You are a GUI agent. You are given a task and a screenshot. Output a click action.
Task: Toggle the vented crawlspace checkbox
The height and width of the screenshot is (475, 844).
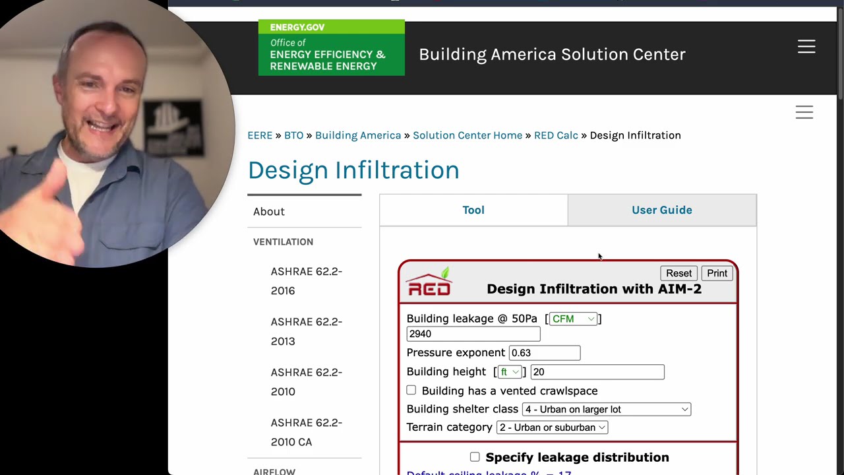tap(411, 391)
